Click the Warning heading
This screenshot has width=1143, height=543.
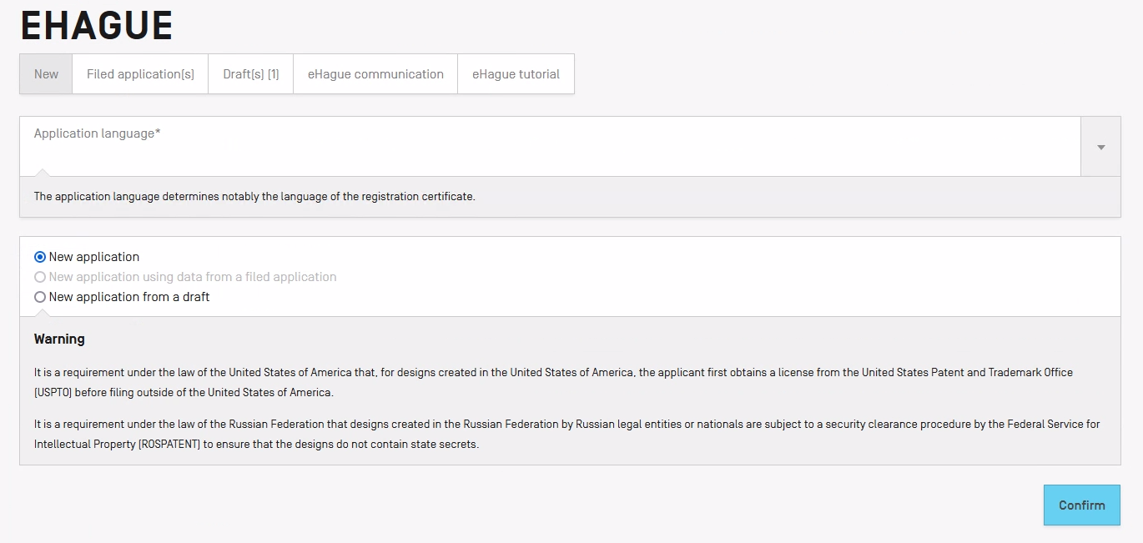[59, 339]
